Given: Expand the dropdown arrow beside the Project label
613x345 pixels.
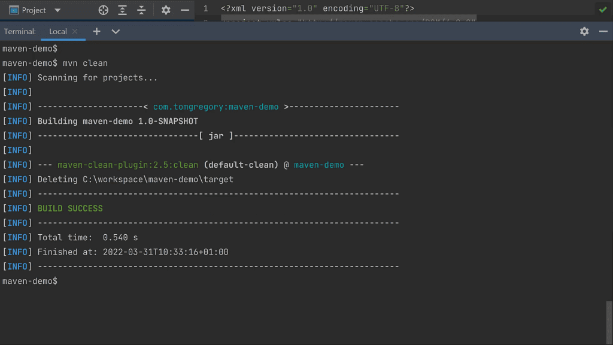Looking at the screenshot, I should tap(57, 10).
